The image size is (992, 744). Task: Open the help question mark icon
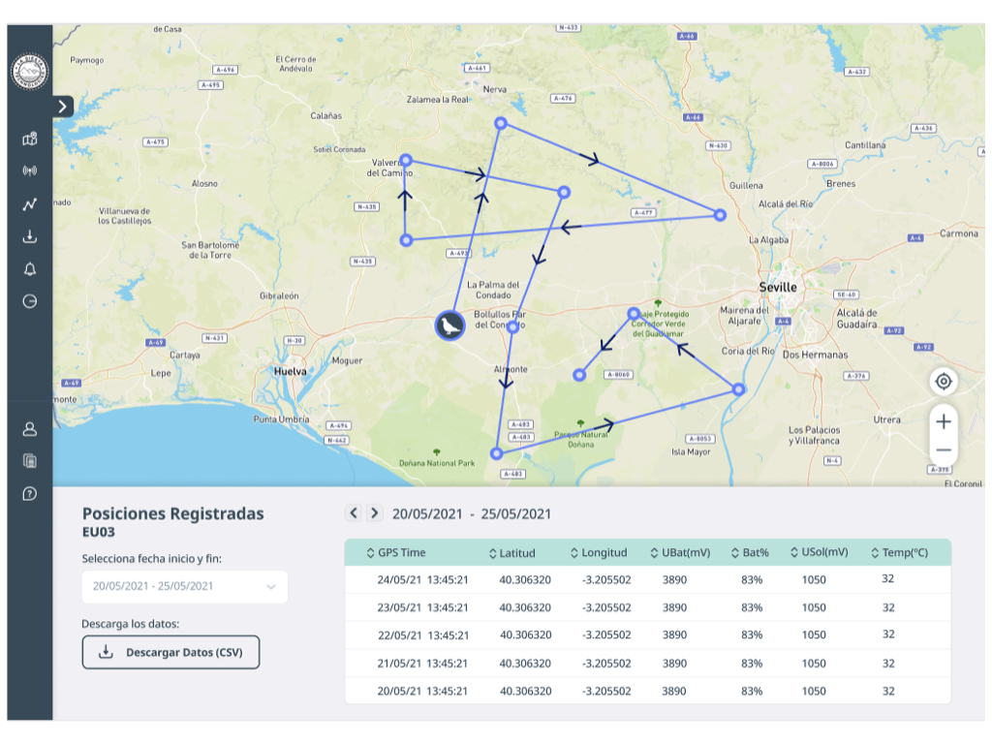tap(29, 493)
